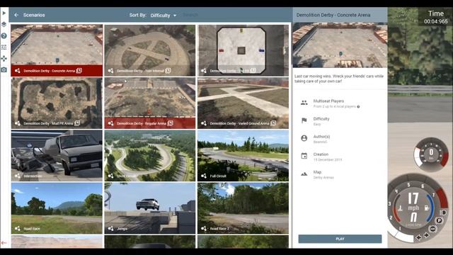
Task: Click multiseat badge on Regular Arena card
Action: pos(171,123)
